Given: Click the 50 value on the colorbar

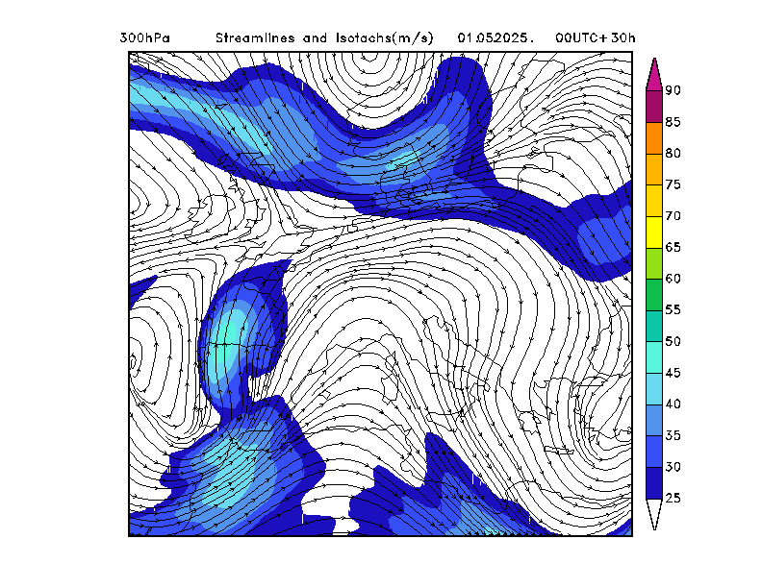Looking at the screenshot, I should click(x=673, y=341).
